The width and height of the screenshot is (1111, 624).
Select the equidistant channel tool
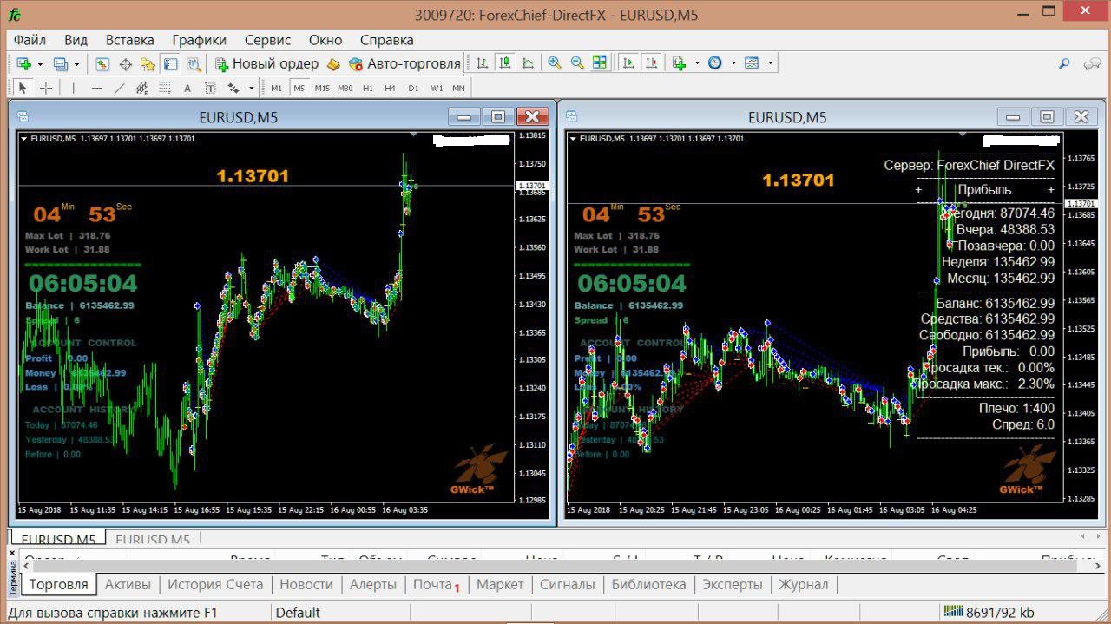pyautogui.click(x=141, y=88)
